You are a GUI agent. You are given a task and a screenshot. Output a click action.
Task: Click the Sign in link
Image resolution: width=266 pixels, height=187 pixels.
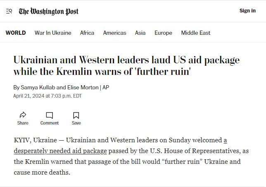[x=247, y=10]
